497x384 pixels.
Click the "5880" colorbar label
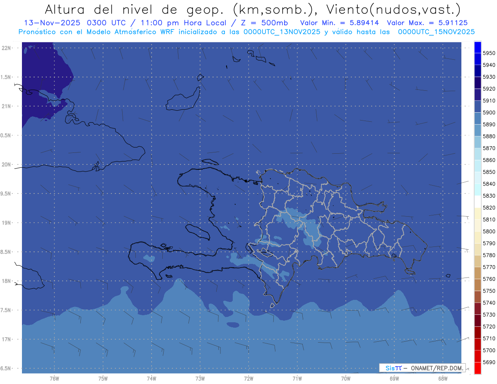coord(489,136)
